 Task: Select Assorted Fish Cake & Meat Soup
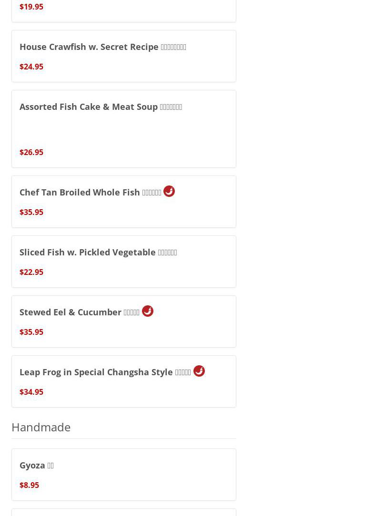(101, 107)
